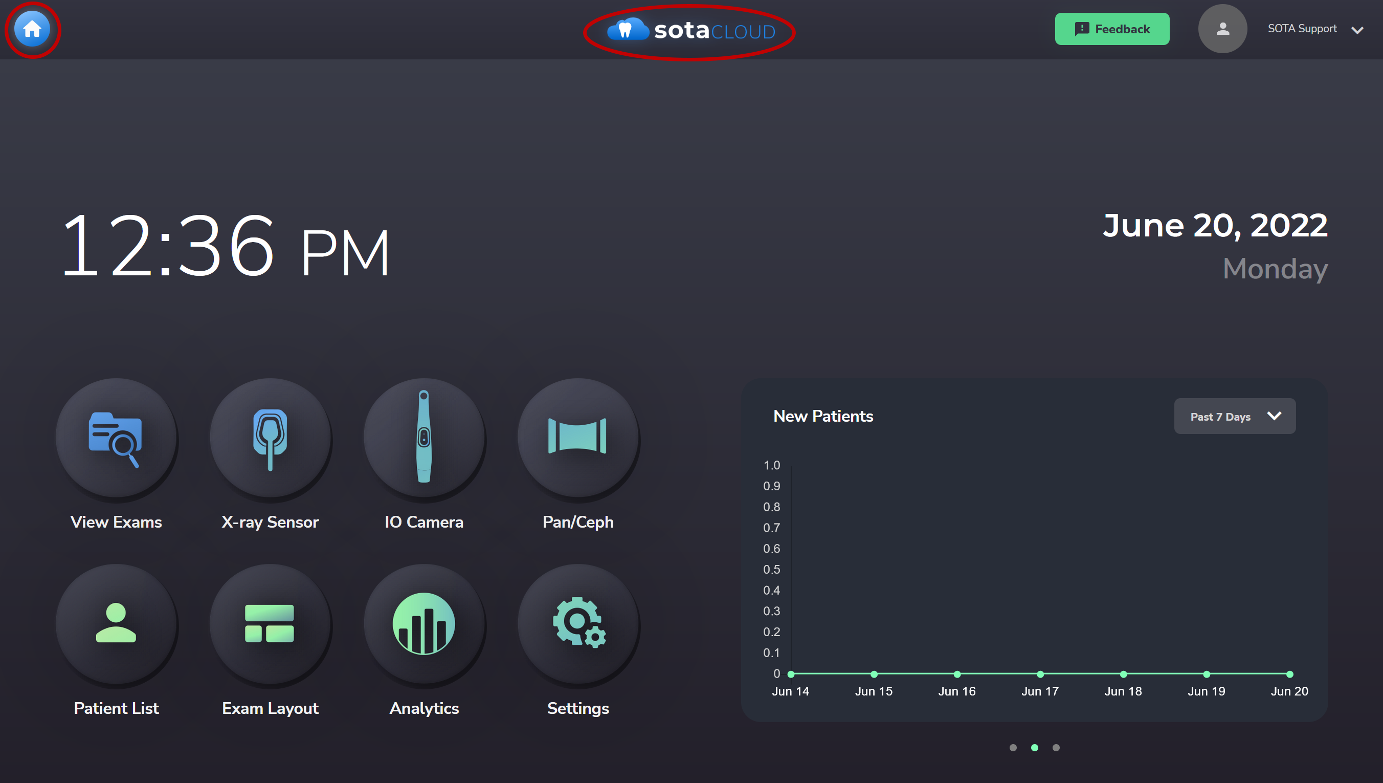This screenshot has height=783, width=1383.
Task: Select the active green carousel dot
Action: [1034, 748]
